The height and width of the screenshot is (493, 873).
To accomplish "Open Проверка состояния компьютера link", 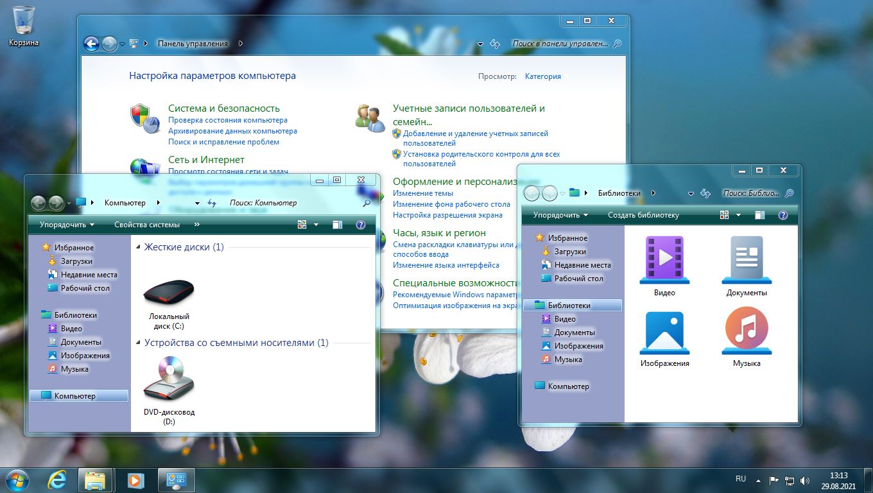I will pos(228,120).
